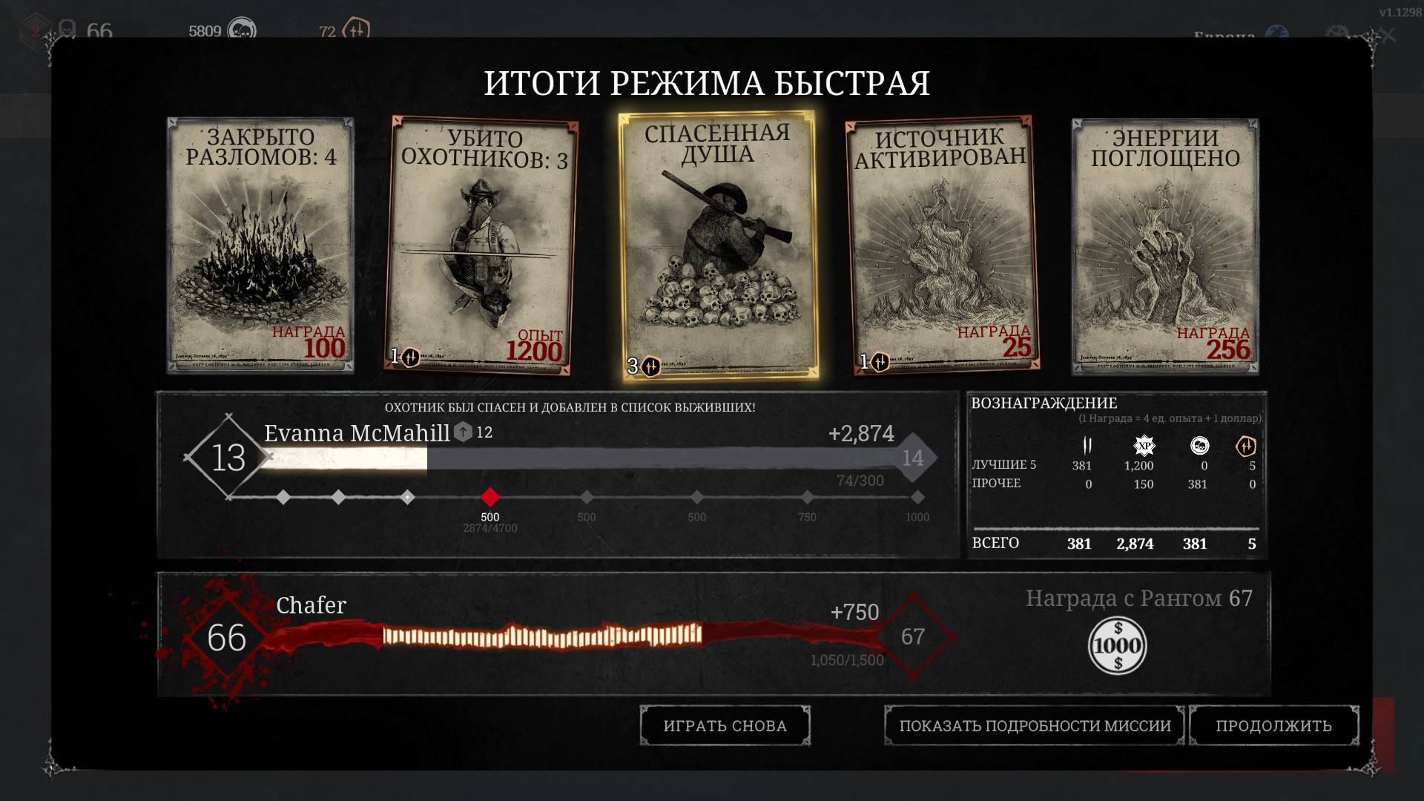
Task: Click the hunter level 13 XP bar
Action: [x=578, y=458]
